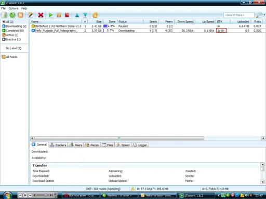Open the File menu
The image size is (266, 199).
[4, 8]
